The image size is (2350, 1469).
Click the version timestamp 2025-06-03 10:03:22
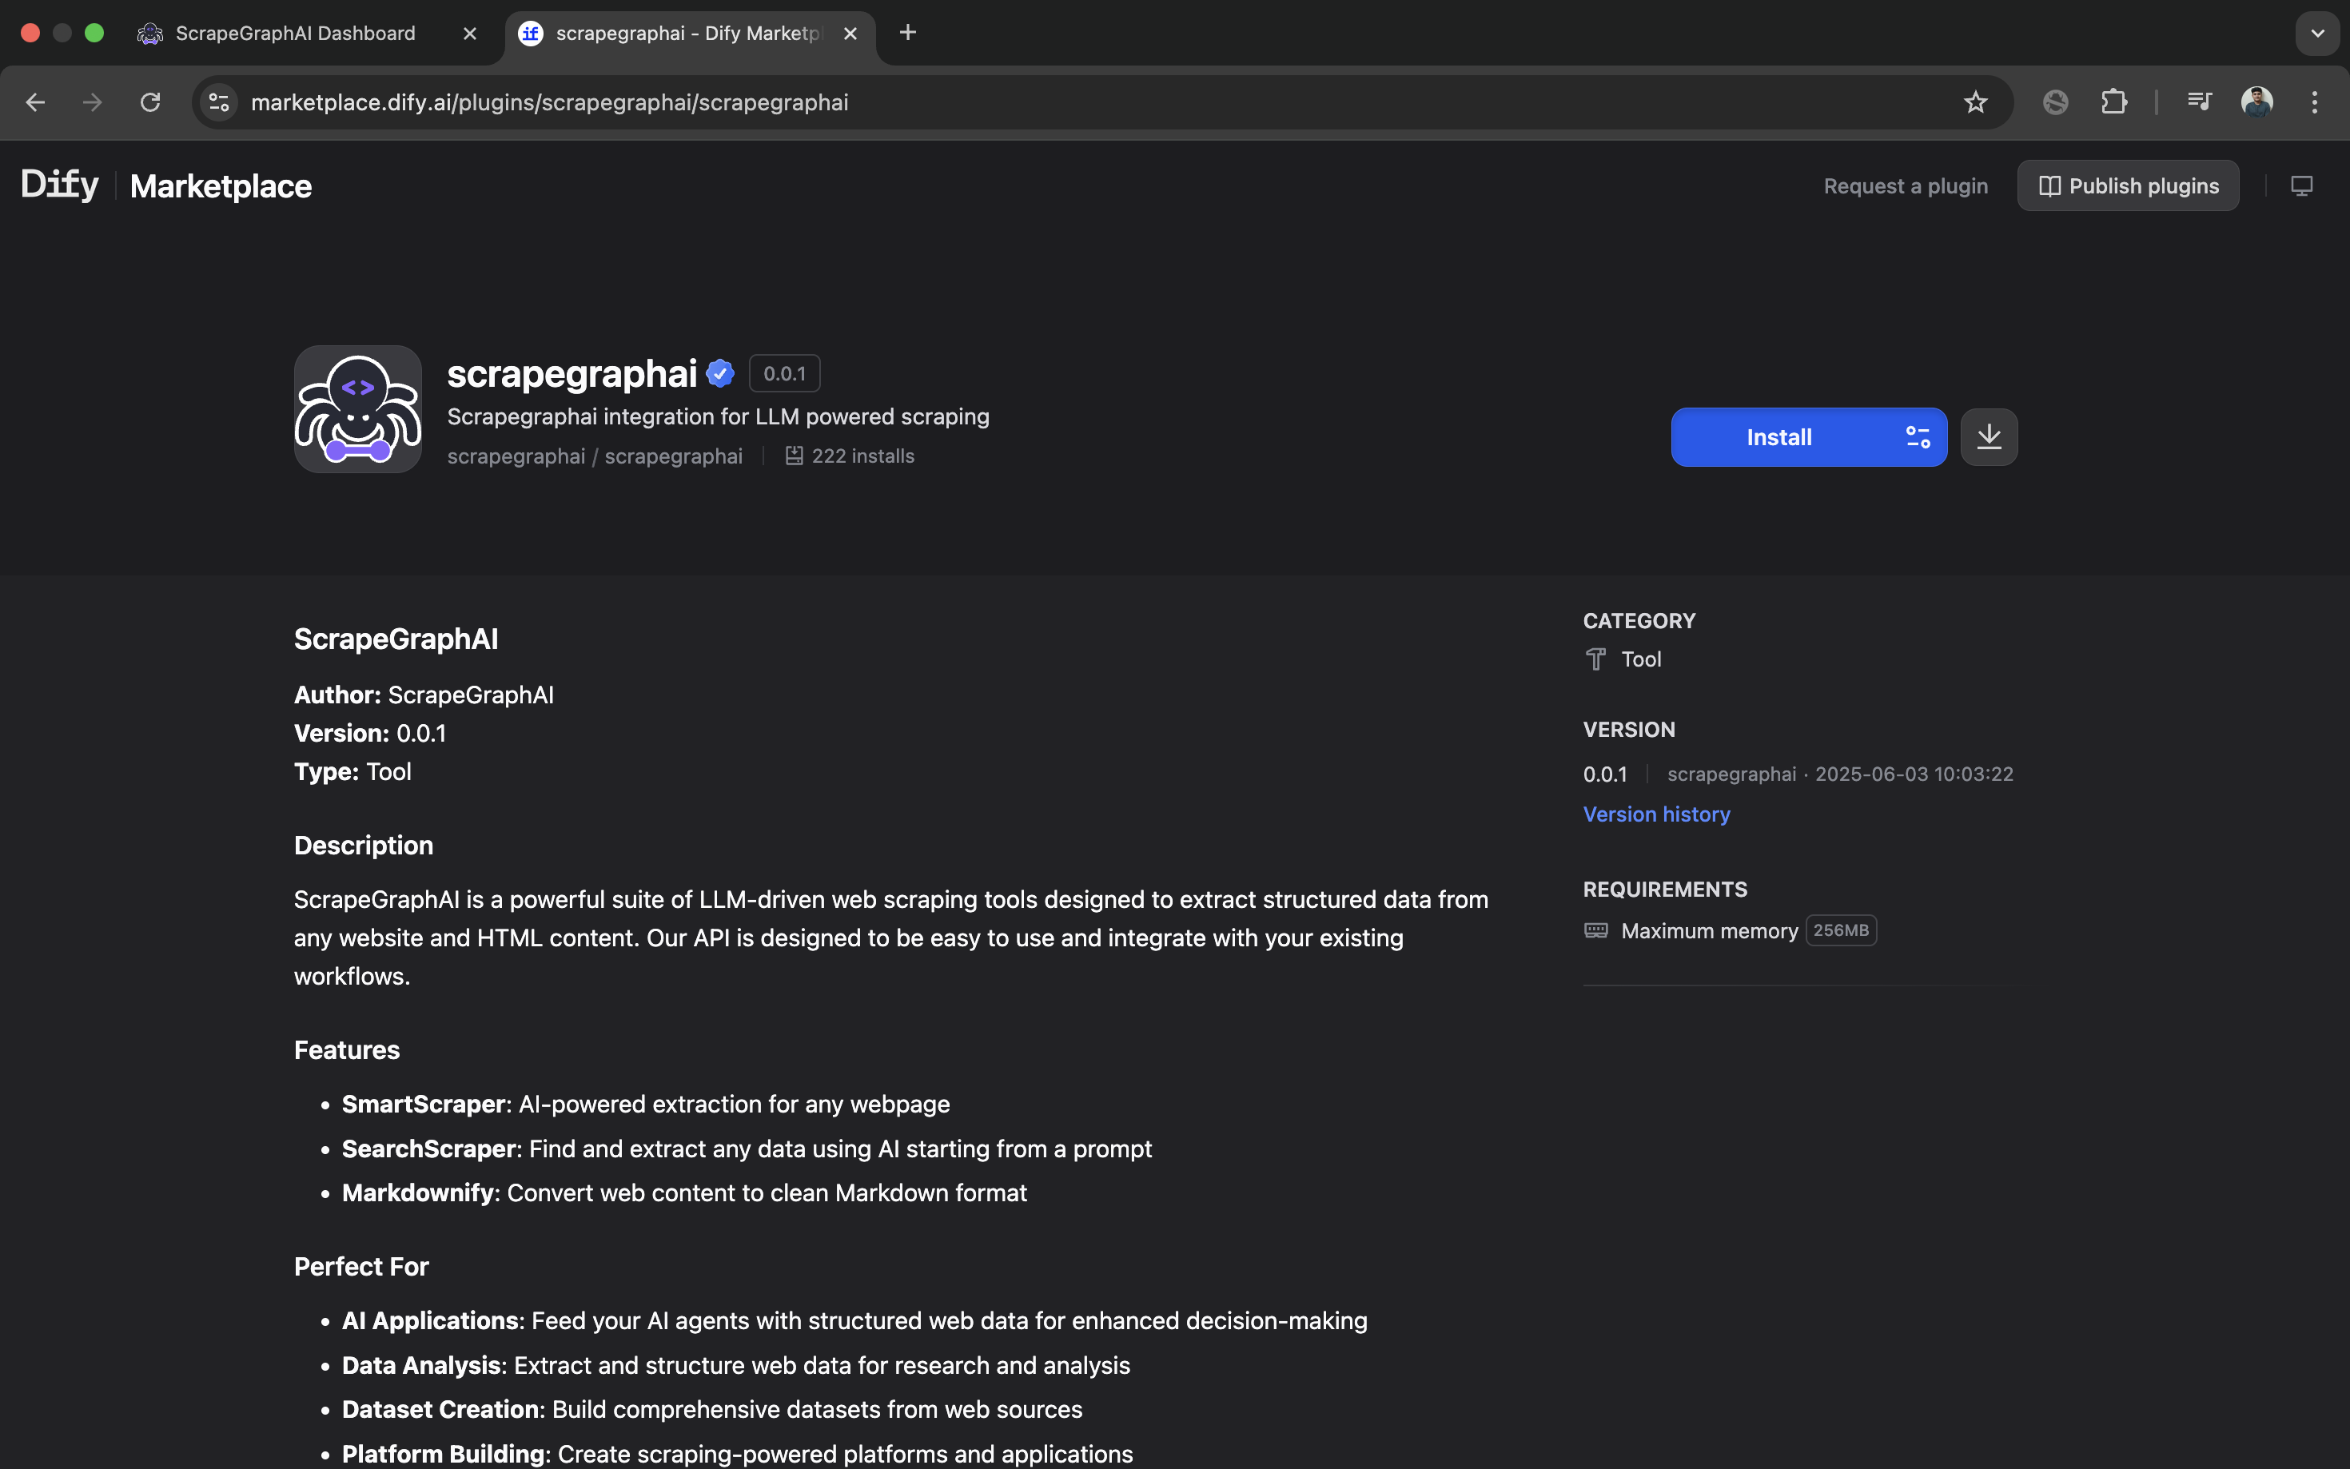click(1914, 774)
